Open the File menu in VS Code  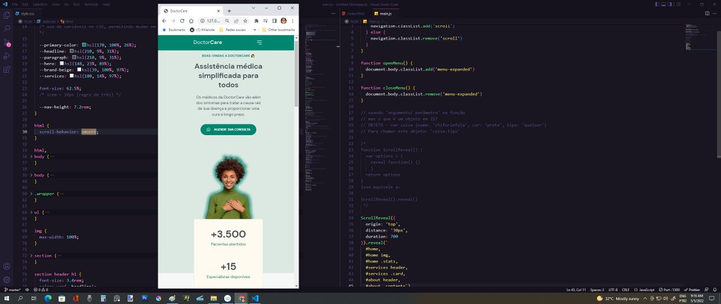16,4
